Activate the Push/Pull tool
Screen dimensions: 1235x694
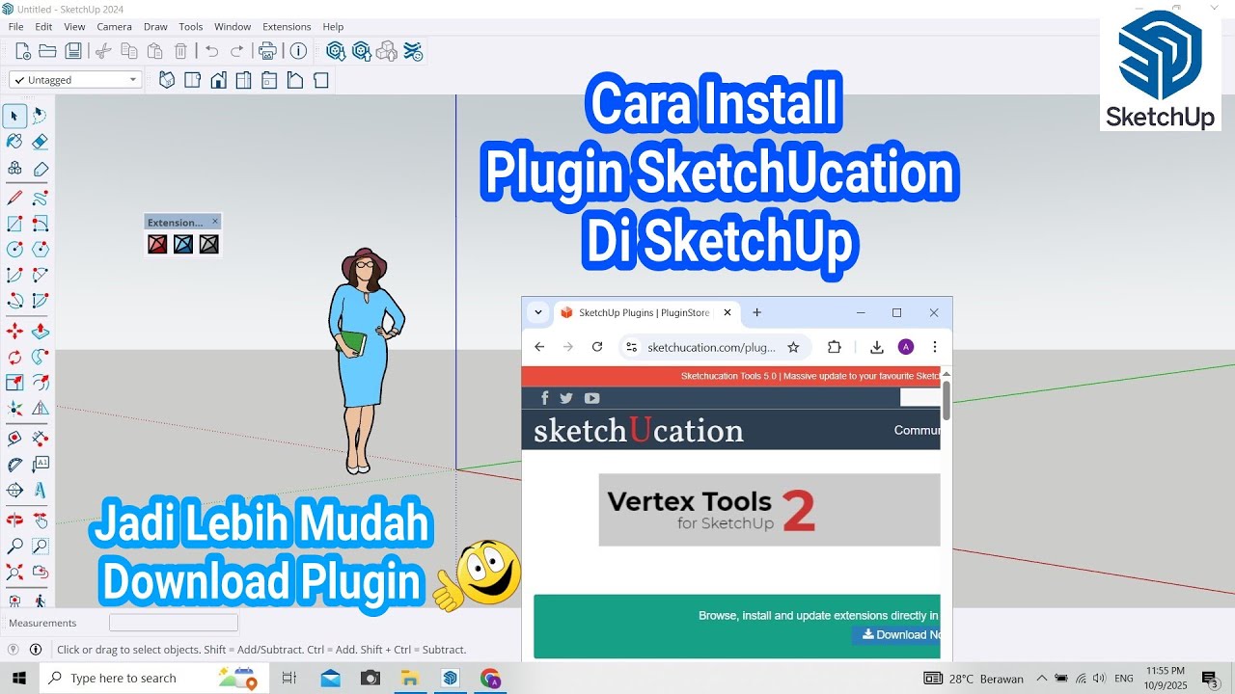pyautogui.click(x=40, y=332)
